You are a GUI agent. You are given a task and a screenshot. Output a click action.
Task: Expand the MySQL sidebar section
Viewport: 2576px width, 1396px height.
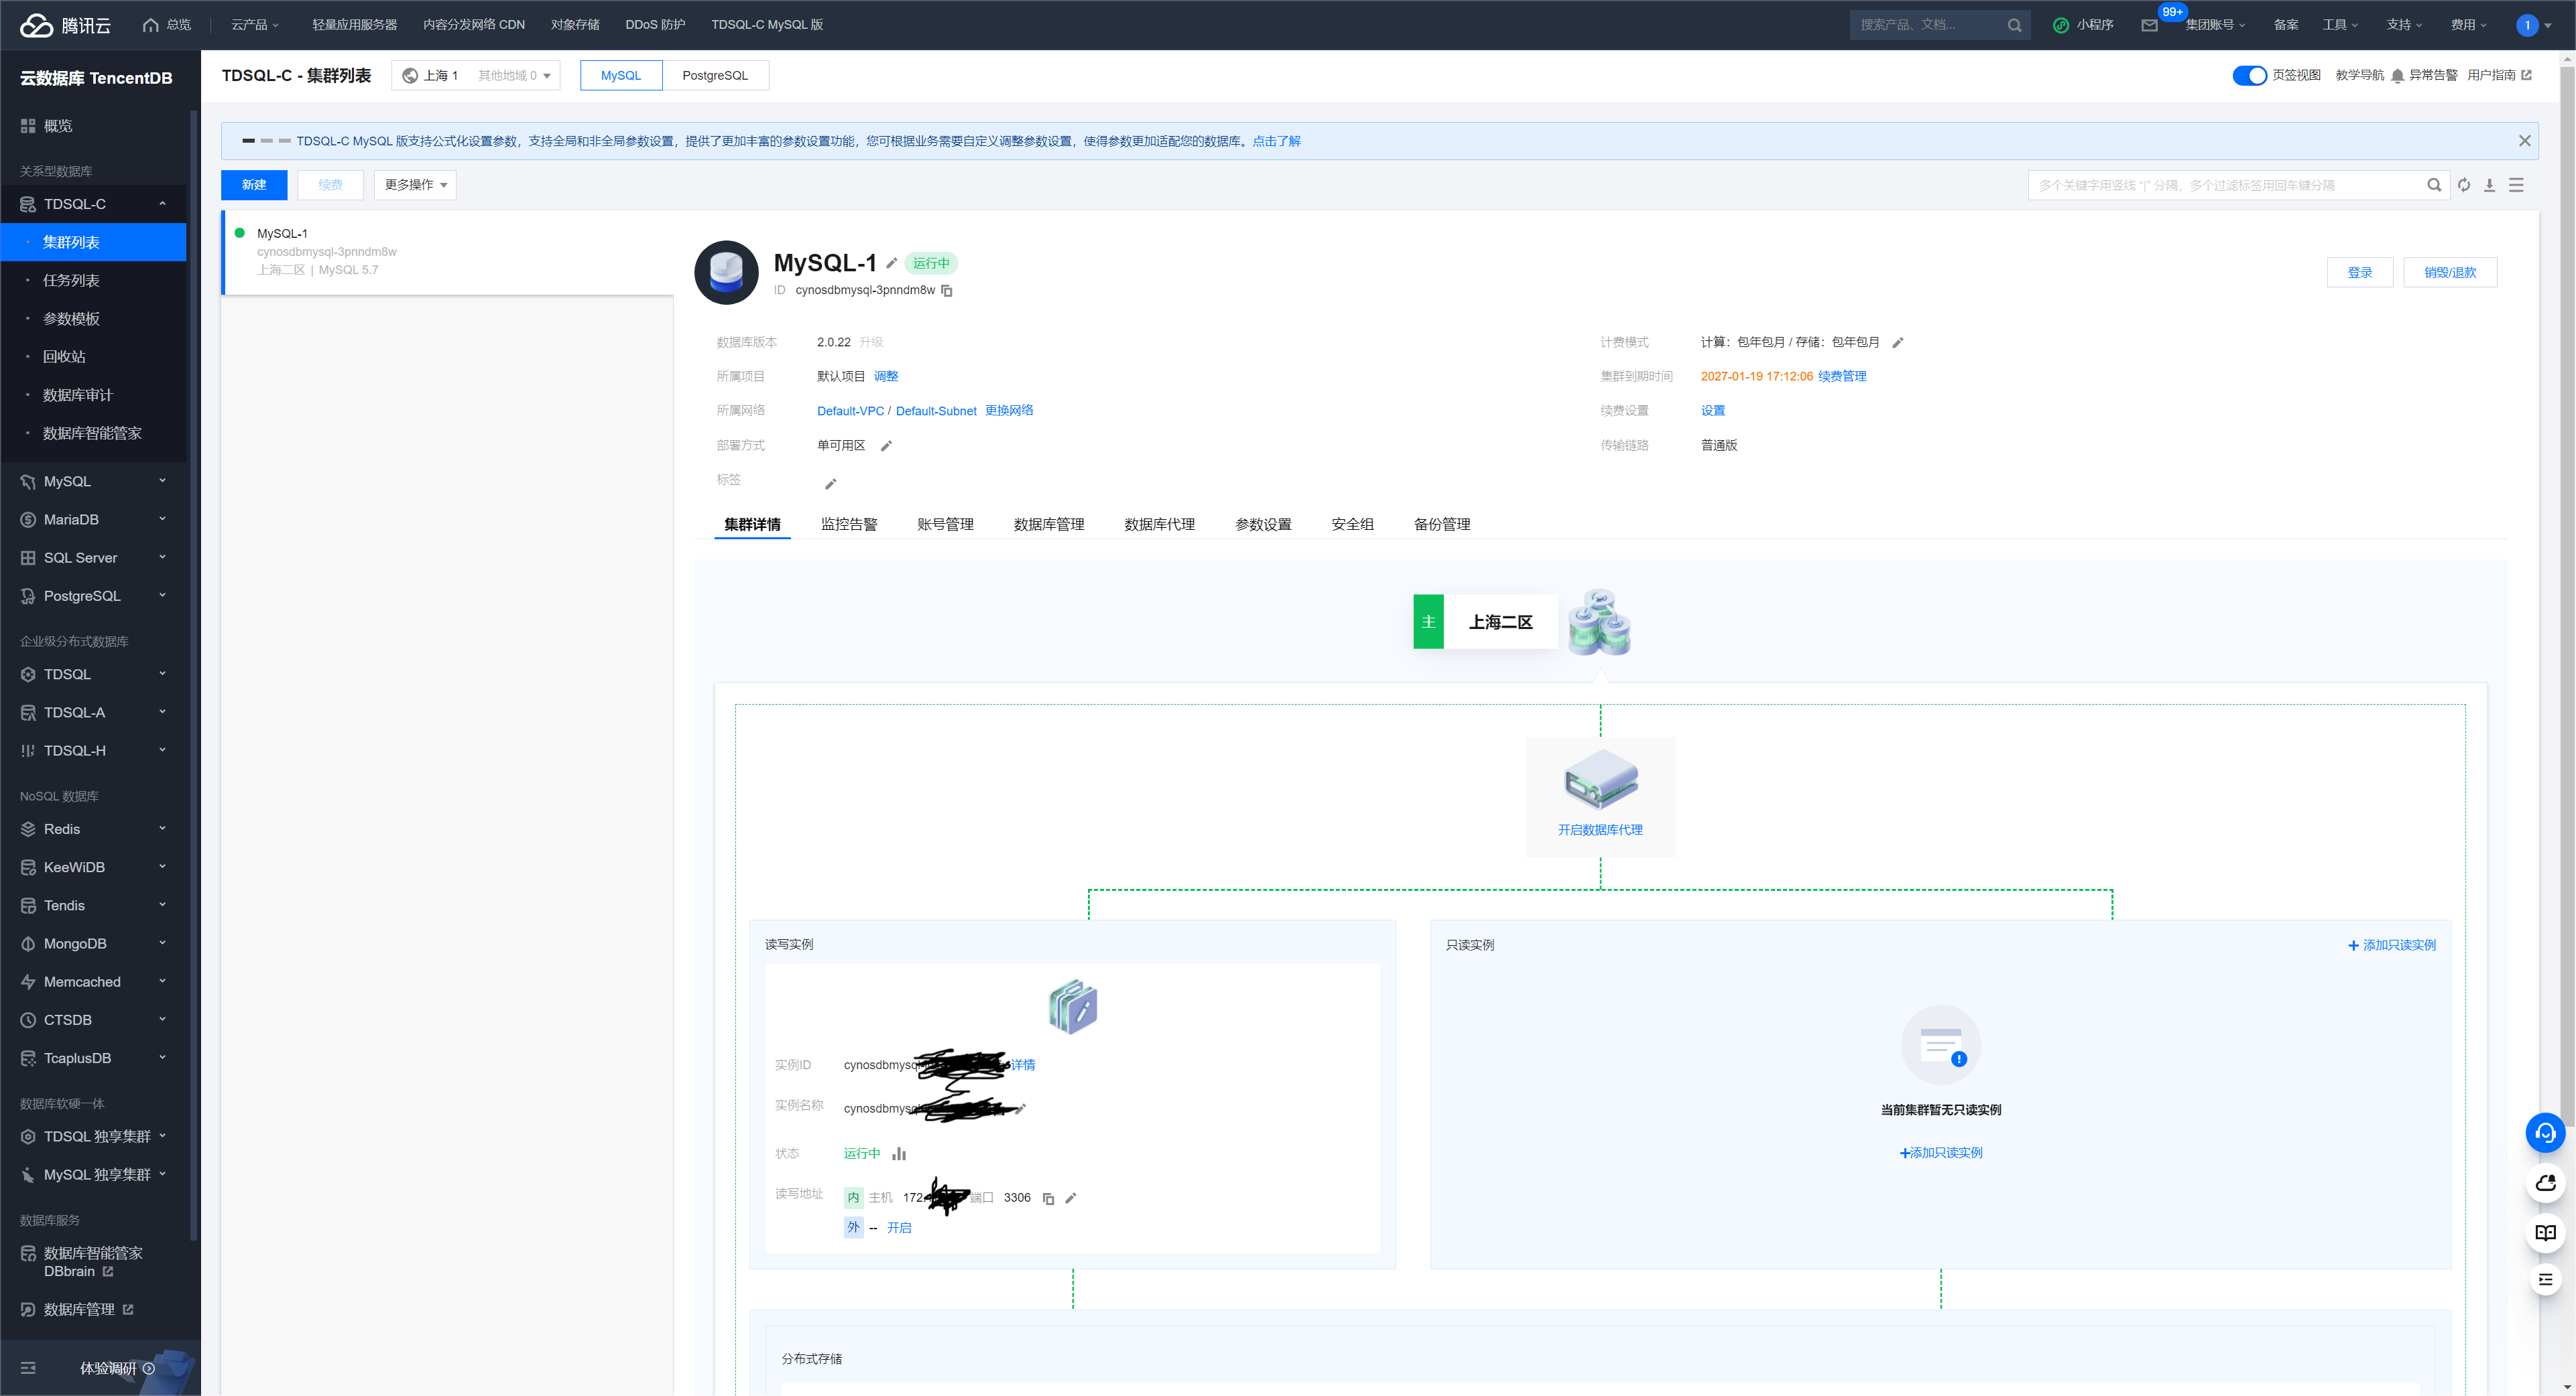[x=162, y=482]
